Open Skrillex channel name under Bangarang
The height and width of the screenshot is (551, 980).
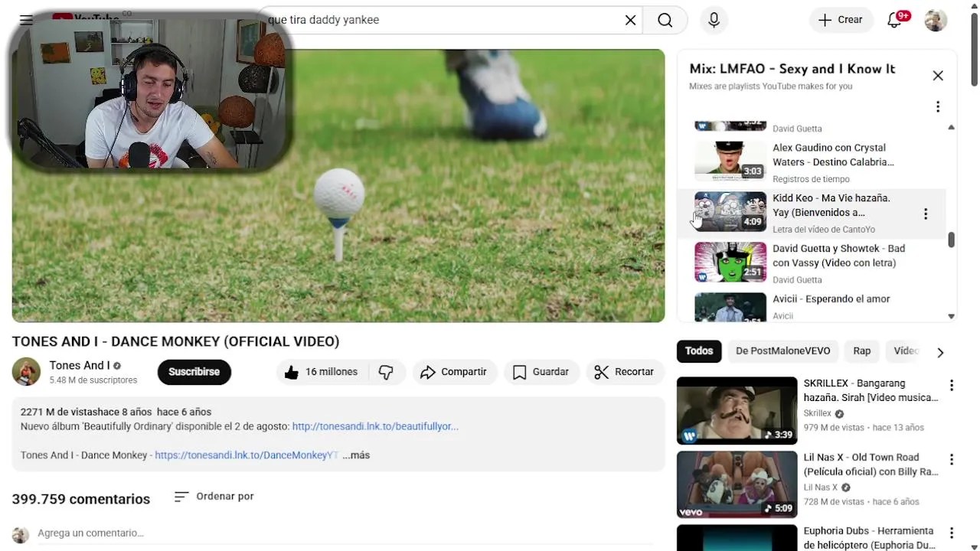817,413
